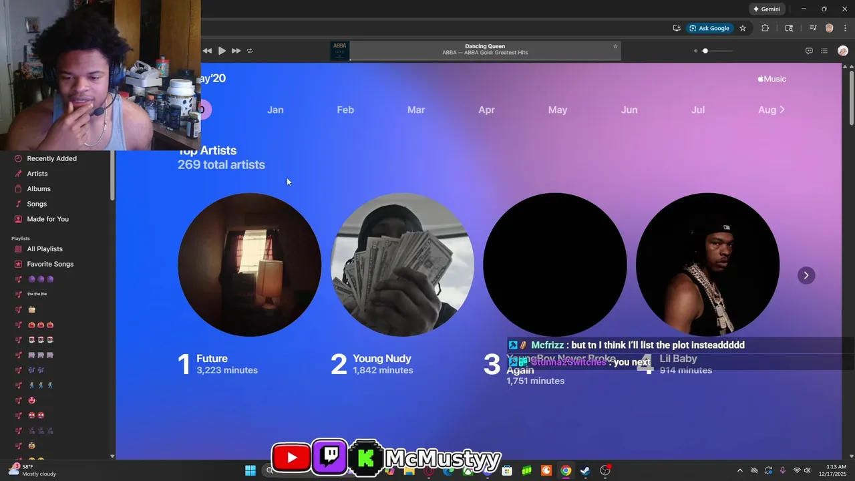Open the weather widget showing 58°F

pyautogui.click(x=32, y=470)
